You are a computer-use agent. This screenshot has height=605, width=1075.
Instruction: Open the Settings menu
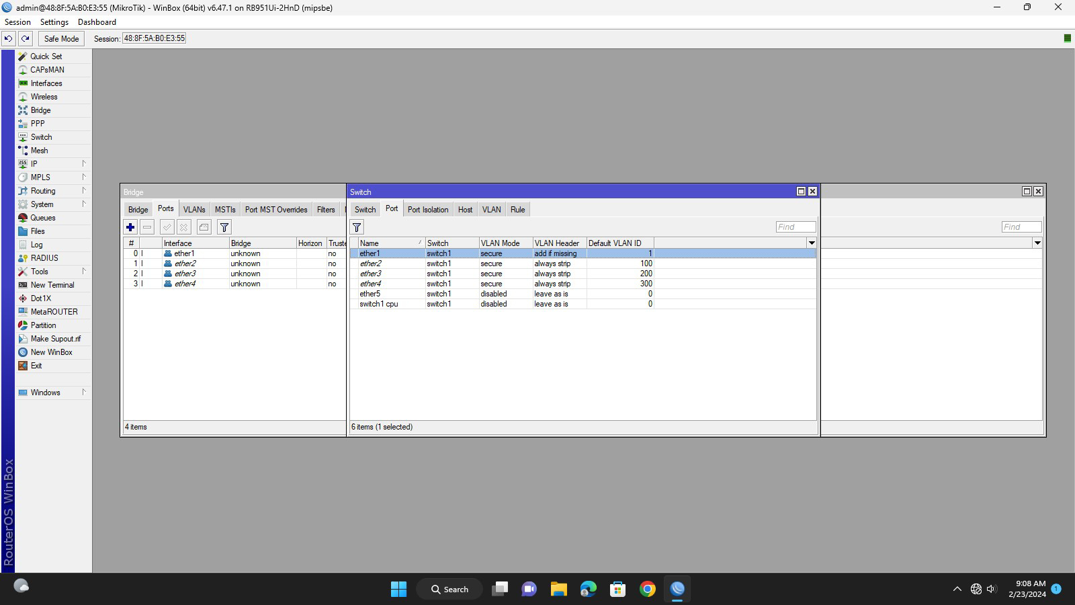point(54,22)
